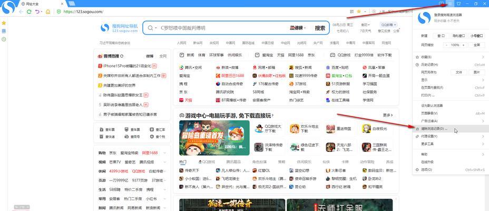Select 清除浏览记录 in the menu

point(451,129)
